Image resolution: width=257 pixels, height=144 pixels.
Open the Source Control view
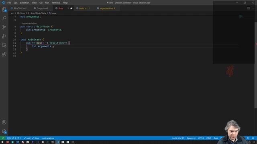pos(4,27)
